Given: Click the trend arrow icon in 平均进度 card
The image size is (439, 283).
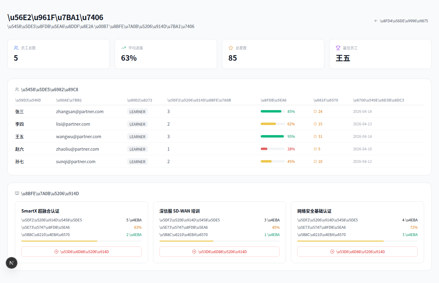Looking at the screenshot, I should click(x=123, y=48).
